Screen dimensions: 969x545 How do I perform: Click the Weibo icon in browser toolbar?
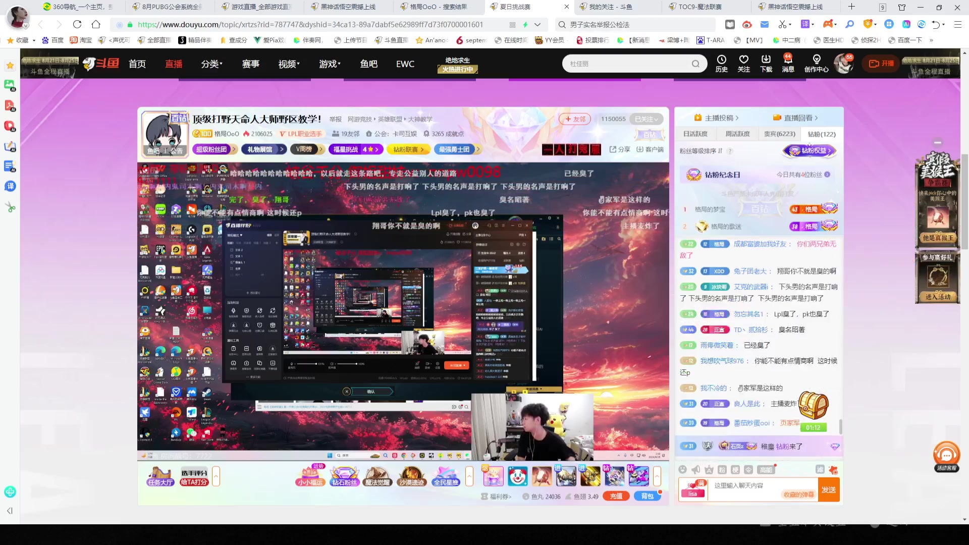click(747, 24)
